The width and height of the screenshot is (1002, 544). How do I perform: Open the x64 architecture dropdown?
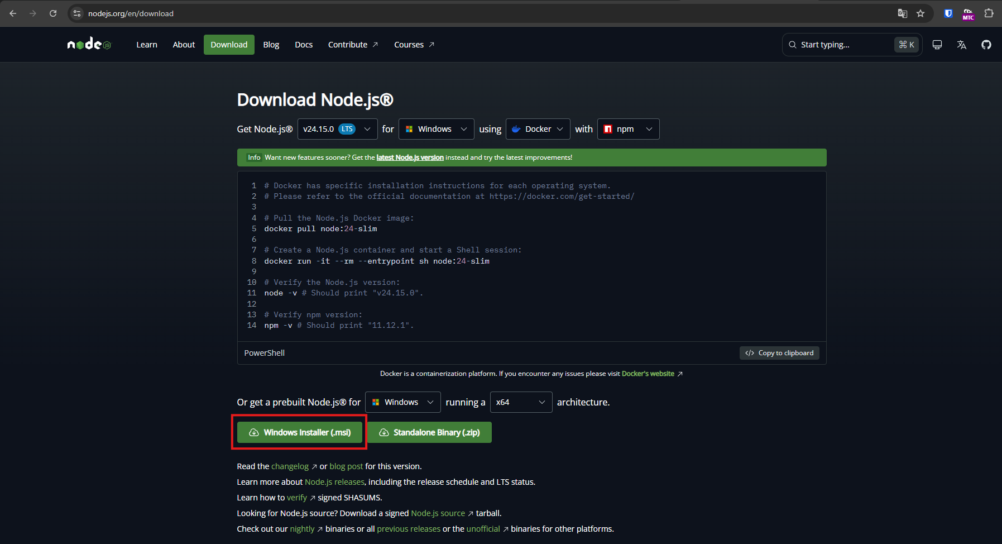click(x=521, y=402)
